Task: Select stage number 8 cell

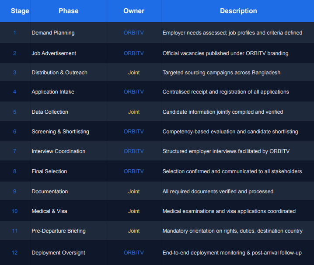Action: click(x=14, y=171)
